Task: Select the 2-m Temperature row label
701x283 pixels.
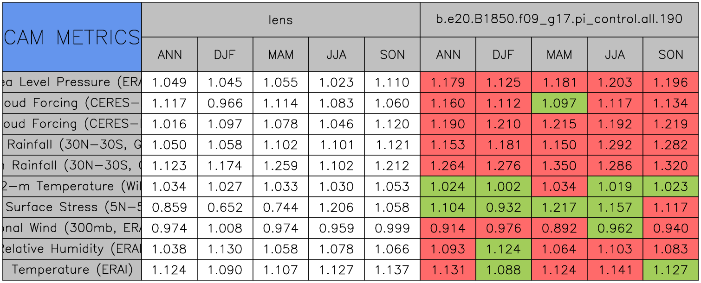Action: pyautogui.click(x=72, y=186)
